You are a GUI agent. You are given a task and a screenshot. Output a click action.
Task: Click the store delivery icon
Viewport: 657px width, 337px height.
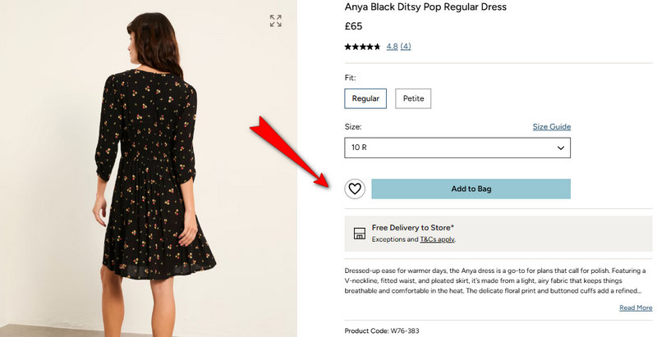pyautogui.click(x=359, y=233)
